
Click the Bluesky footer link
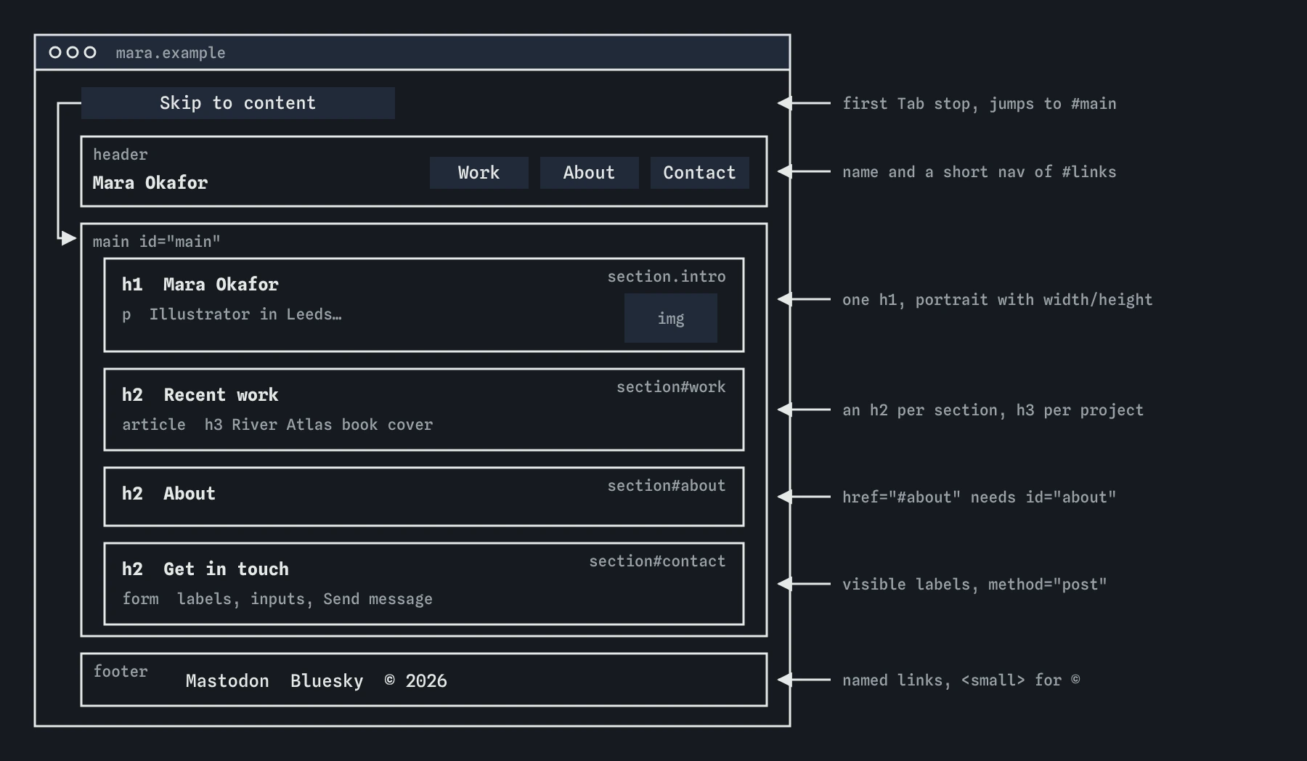(327, 681)
